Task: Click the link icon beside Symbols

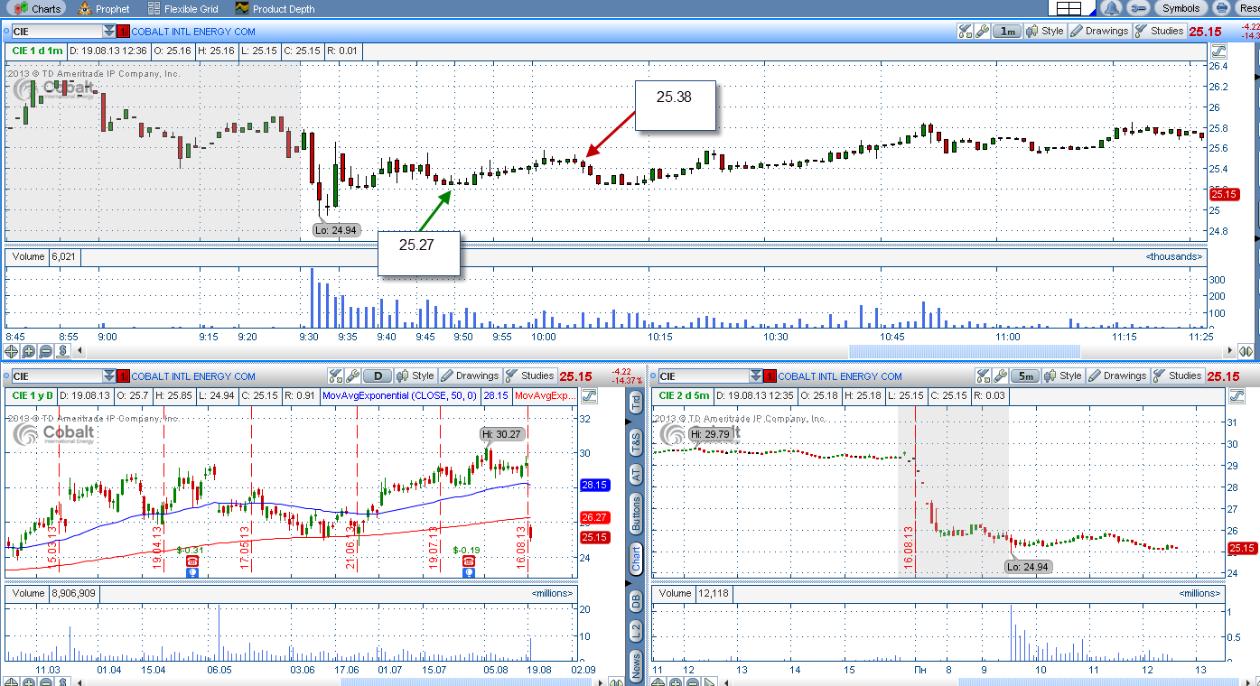Action: click(1137, 8)
